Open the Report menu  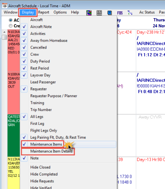click(44, 12)
